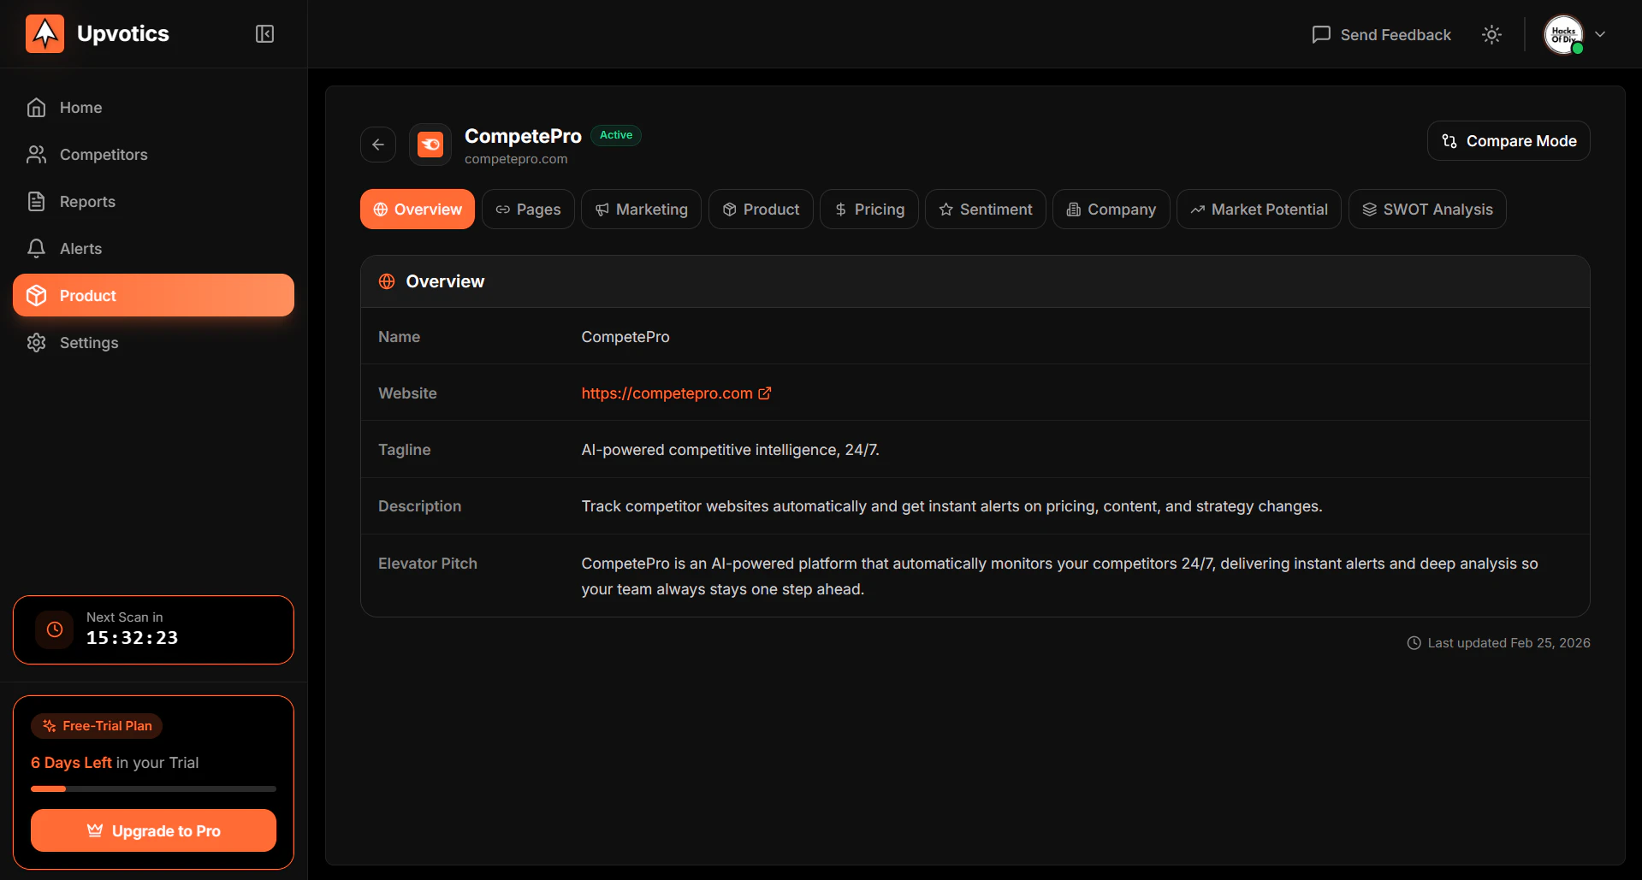Open the SWOT Analysis tab
The image size is (1642, 880).
[x=1427, y=210]
